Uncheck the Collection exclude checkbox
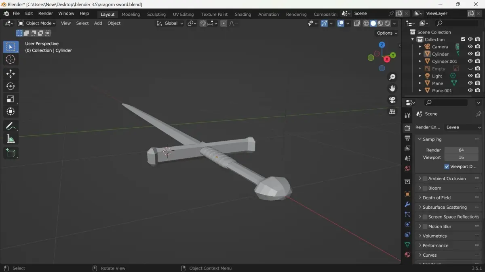 tap(463, 39)
